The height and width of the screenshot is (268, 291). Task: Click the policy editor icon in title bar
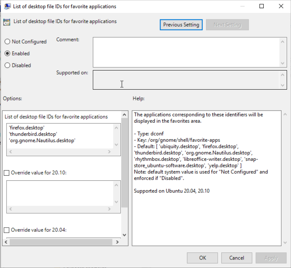click(7, 6)
